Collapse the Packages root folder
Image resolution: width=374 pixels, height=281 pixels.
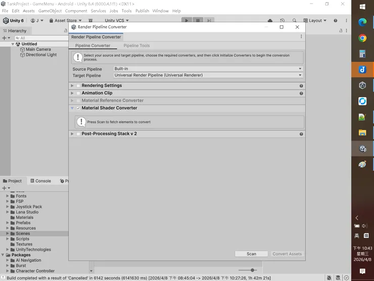tap(3, 255)
